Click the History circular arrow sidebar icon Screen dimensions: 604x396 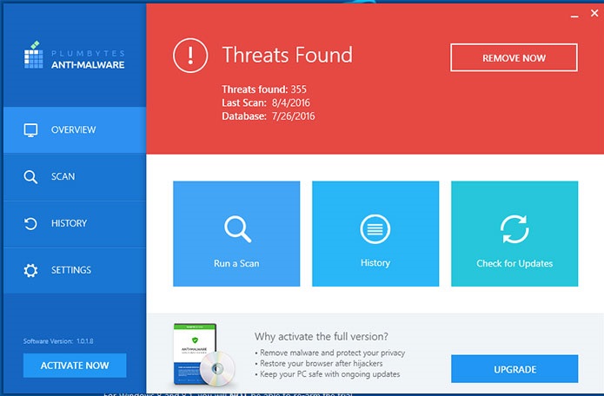point(30,223)
